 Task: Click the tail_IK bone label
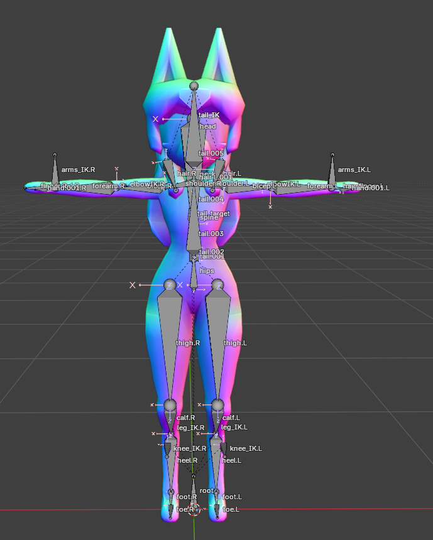[x=209, y=115]
